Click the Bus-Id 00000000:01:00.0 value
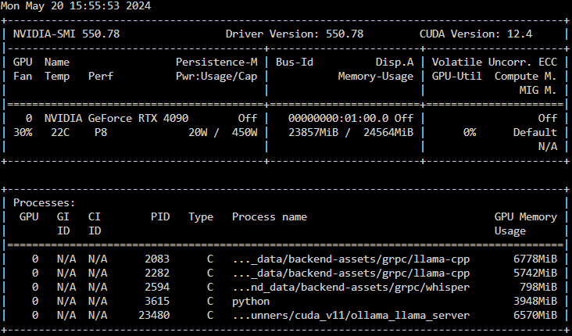 point(338,118)
